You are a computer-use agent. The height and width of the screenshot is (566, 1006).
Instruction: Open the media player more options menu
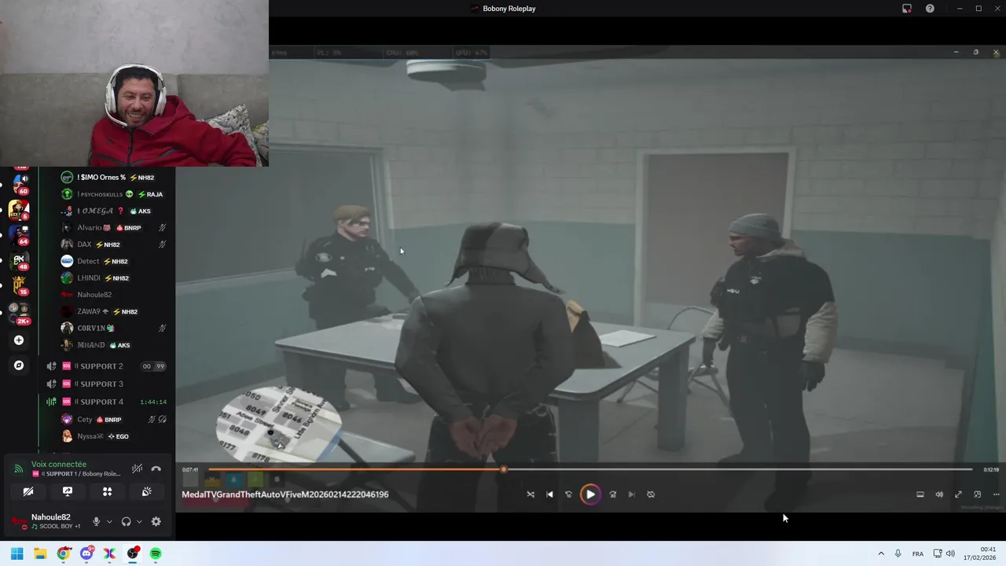(996, 494)
